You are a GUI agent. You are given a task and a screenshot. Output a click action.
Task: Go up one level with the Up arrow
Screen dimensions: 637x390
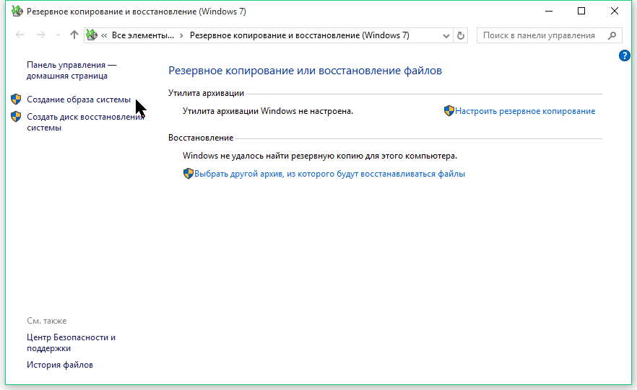(x=74, y=35)
